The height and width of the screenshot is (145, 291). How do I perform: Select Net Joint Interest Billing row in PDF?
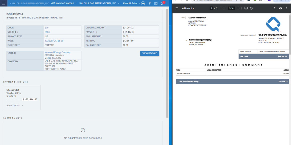point(232,81)
